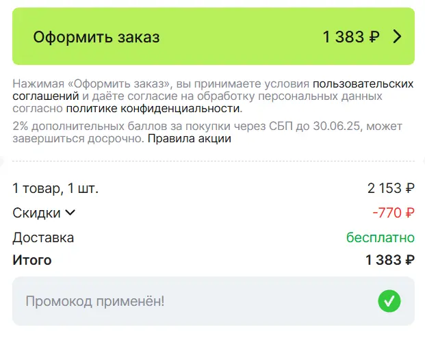Click the 1 383 ₽ price on order button
Screen dimensions: 425x338
coord(351,37)
